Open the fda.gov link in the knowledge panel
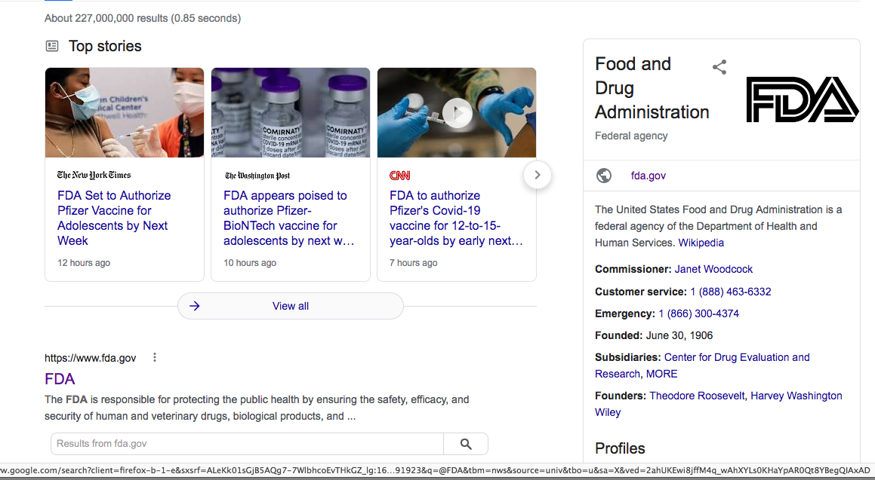 tap(648, 176)
